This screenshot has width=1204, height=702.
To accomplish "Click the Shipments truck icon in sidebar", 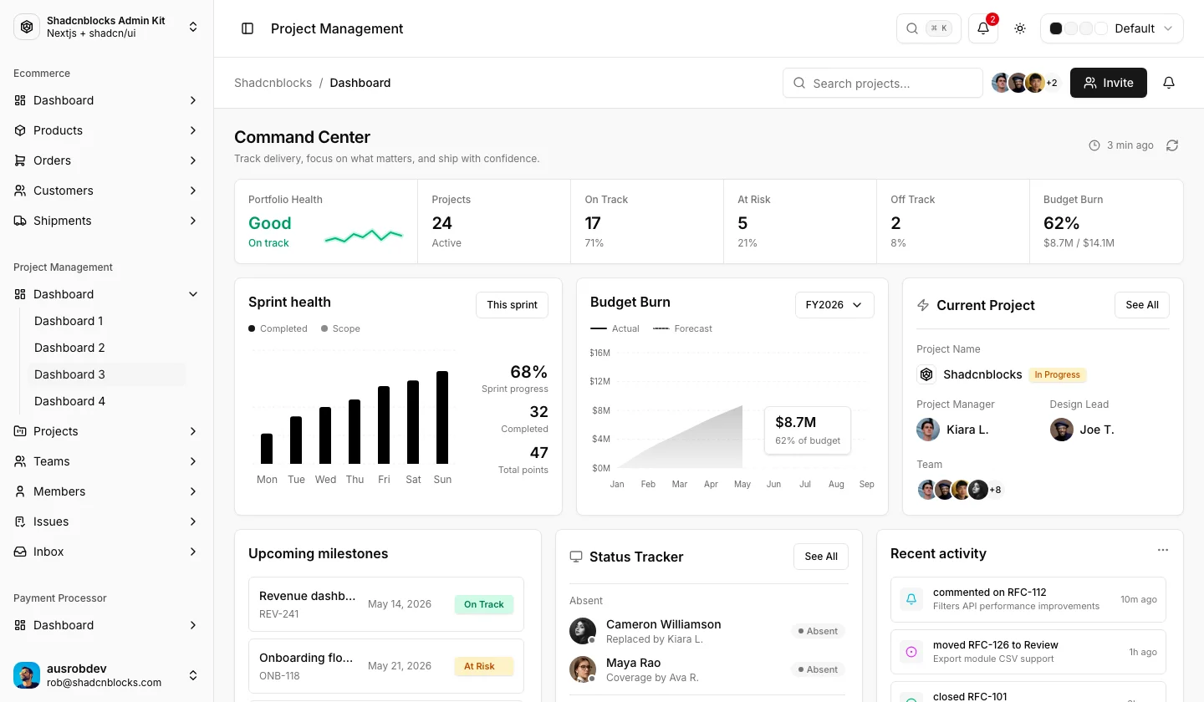I will click(x=20, y=221).
